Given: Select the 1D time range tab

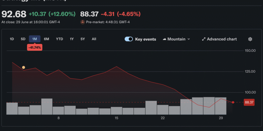Looking at the screenshot, I should pos(12,39).
